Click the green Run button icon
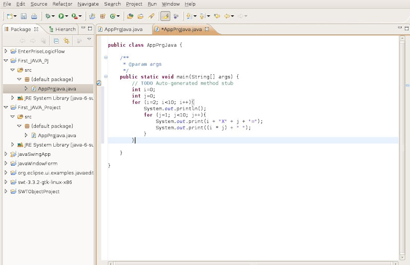The image size is (410, 265). 61,16
